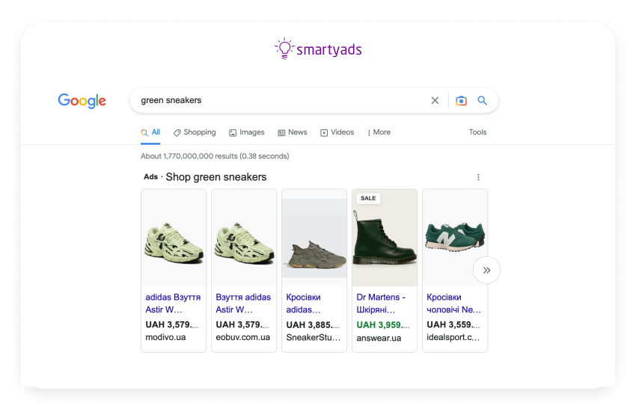Image resolution: width=636 pixels, height=411 pixels.
Task: Open the Tools search options
Action: coord(477,132)
